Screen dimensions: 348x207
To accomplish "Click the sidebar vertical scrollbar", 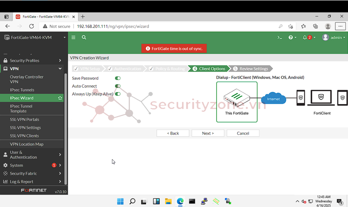I will coord(65,129).
